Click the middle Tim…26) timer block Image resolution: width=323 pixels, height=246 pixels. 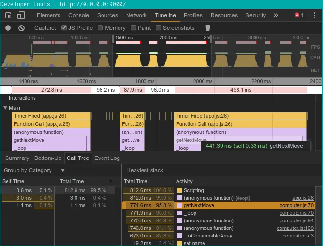132,116
